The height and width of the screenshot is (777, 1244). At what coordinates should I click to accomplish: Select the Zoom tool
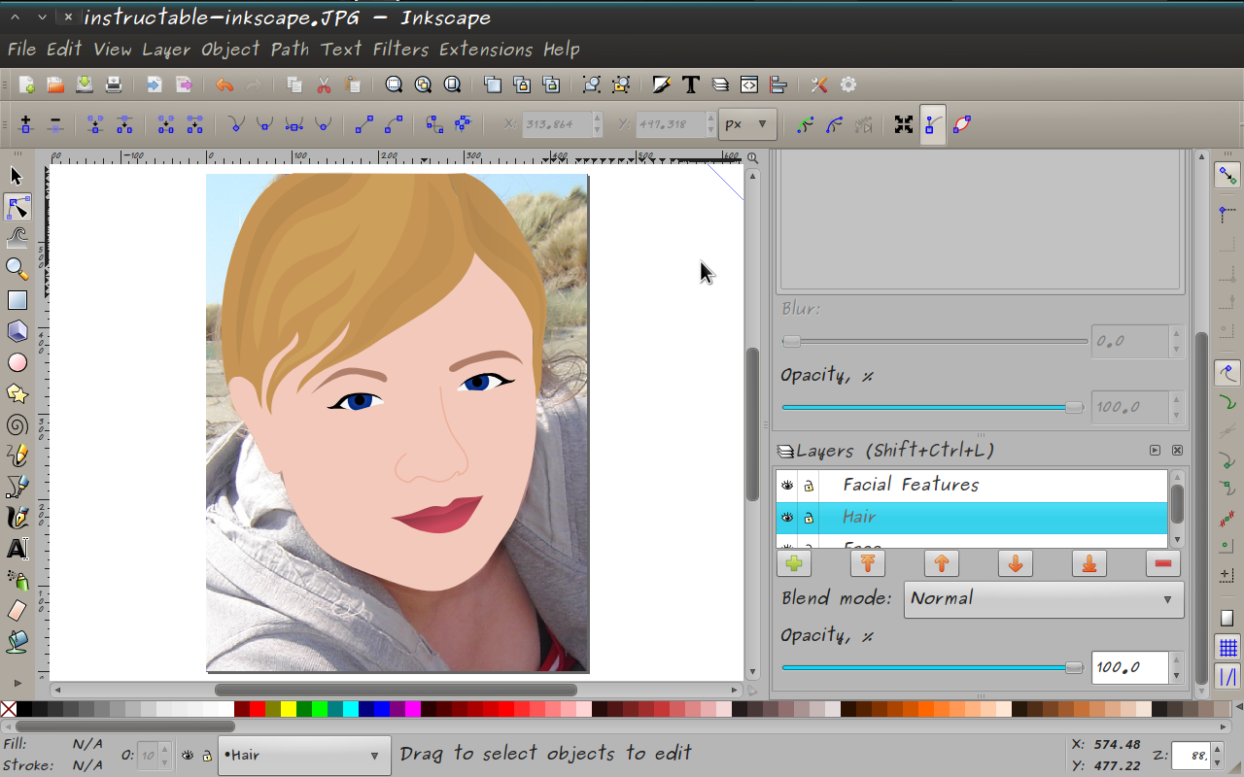pos(17,269)
